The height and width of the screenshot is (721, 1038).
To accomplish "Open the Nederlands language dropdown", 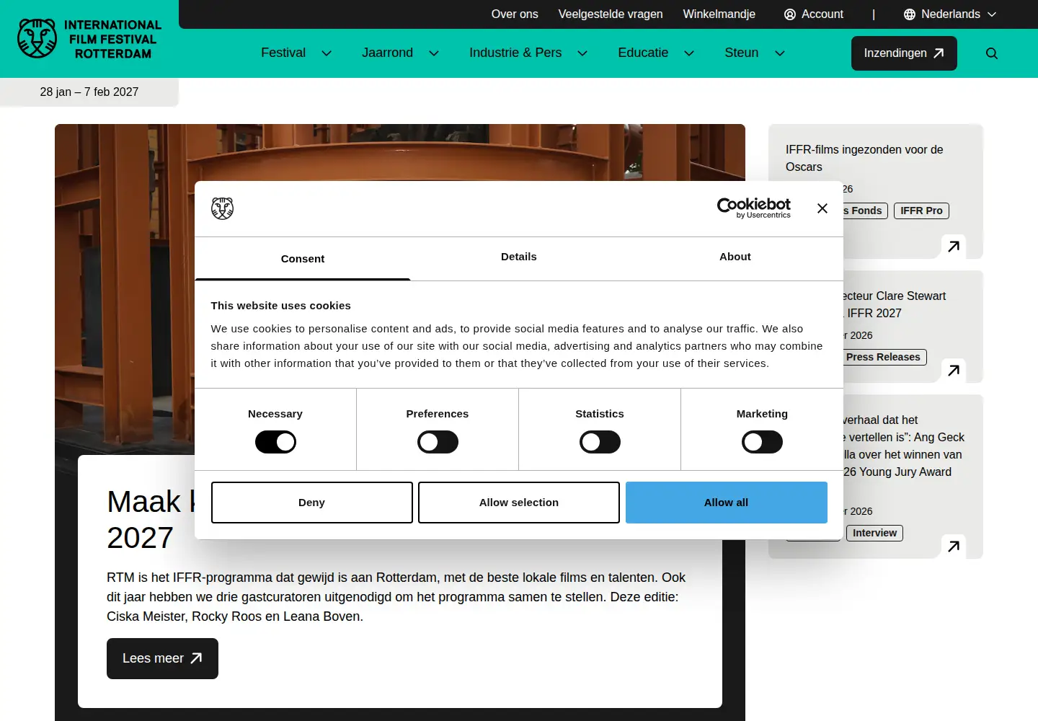I will pyautogui.click(x=950, y=14).
